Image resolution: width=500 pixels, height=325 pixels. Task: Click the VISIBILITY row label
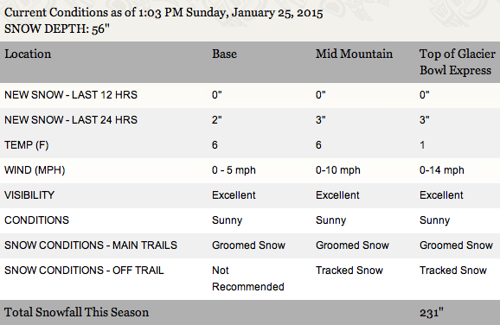point(29,195)
